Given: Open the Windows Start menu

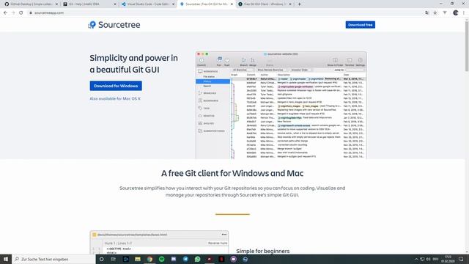Looking at the screenshot, I should click(x=6, y=259).
